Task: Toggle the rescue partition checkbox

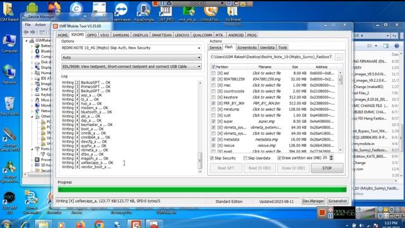Action: click(213, 145)
